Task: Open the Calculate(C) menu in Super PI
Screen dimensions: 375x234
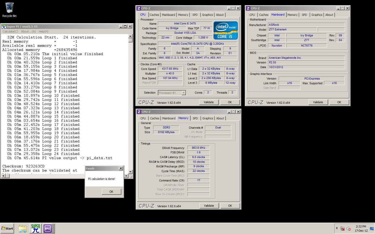Action: click(10, 31)
